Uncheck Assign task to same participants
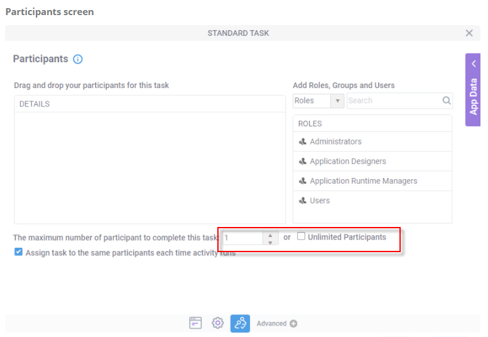This screenshot has width=488, height=337. 18,252
